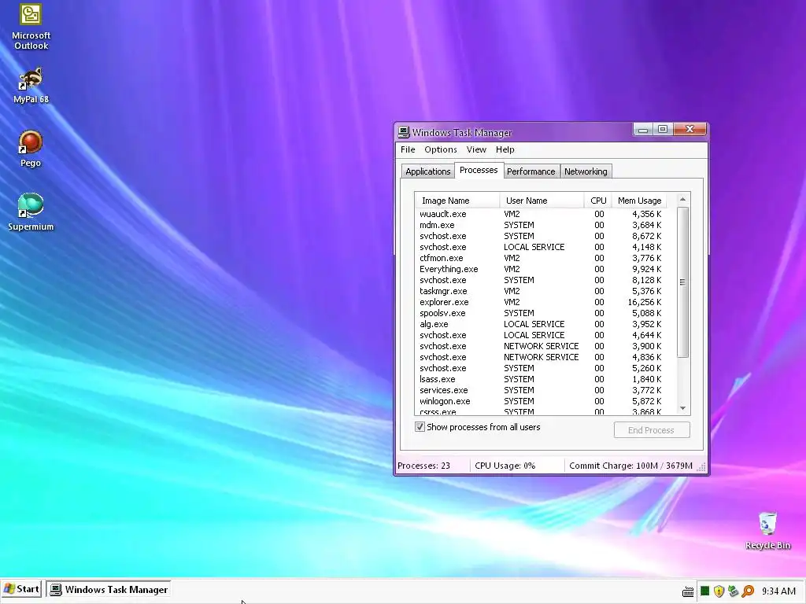The height and width of the screenshot is (604, 806).
Task: Select svchost.exe using 3,900 K memory
Action: coord(541,346)
